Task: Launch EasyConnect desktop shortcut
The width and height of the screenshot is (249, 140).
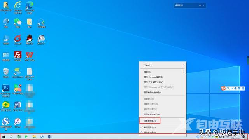Action: (18, 73)
